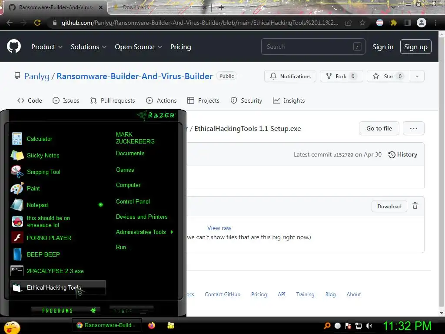The image size is (445, 334).
Task: Open Control Panel from start menu
Action: pos(133,201)
